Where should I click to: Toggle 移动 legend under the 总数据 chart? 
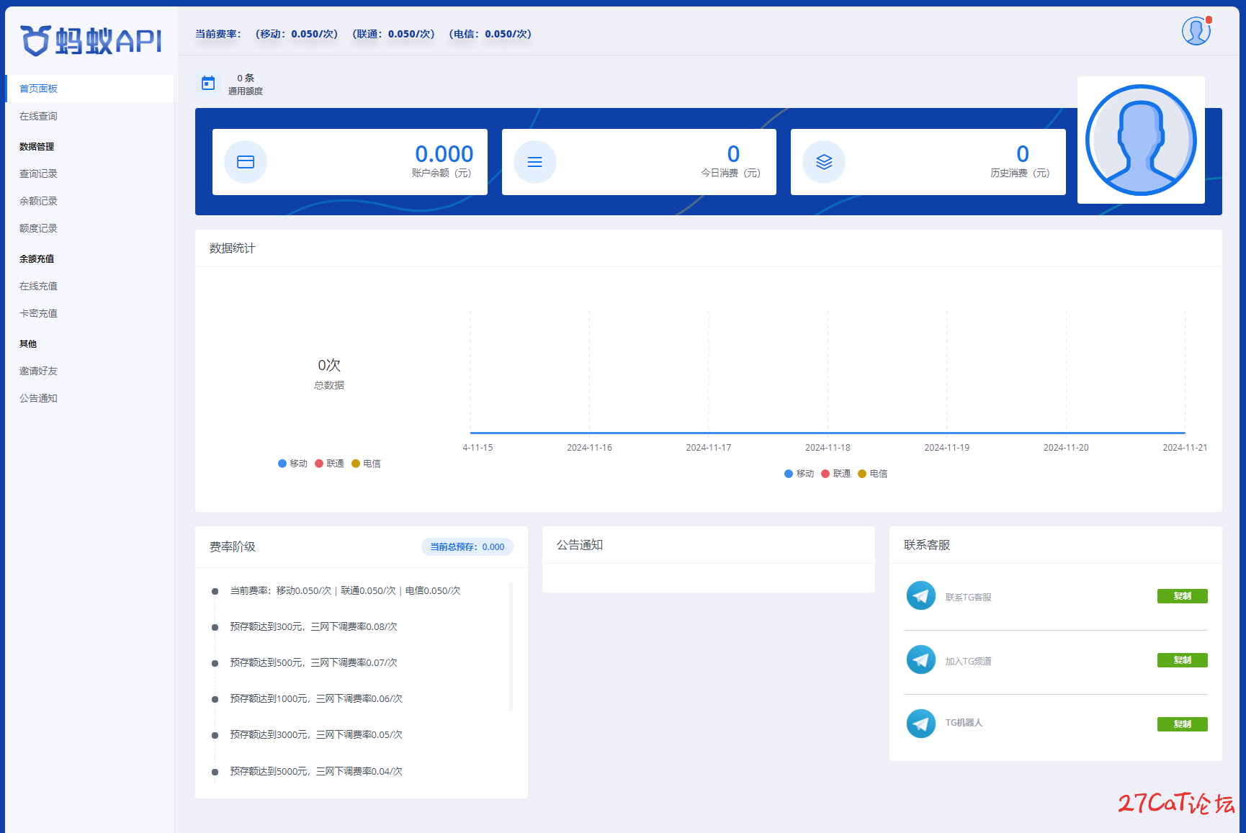(x=292, y=464)
